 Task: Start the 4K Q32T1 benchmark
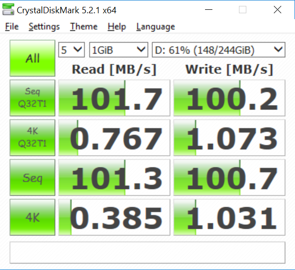click(32, 138)
